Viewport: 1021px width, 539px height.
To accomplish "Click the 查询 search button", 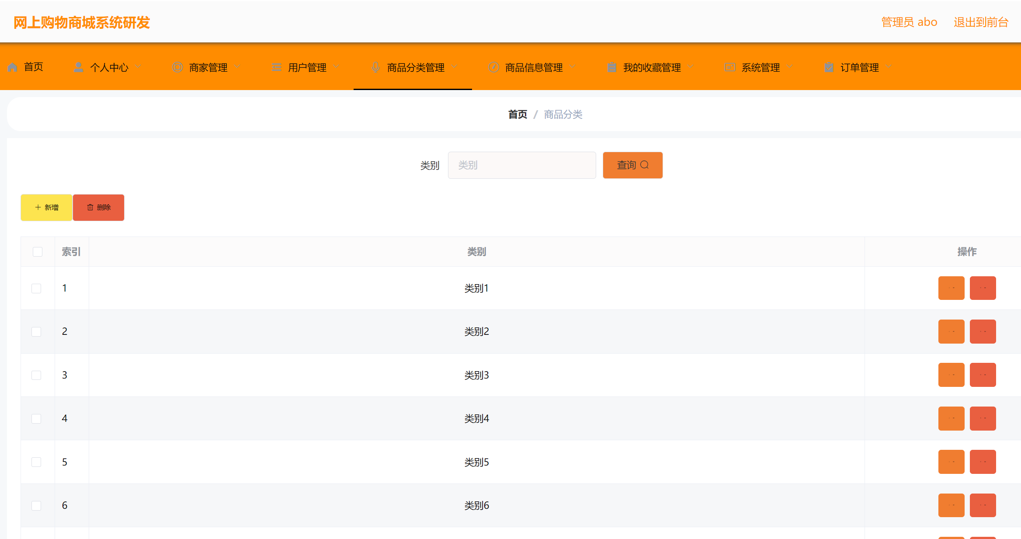I will (632, 165).
